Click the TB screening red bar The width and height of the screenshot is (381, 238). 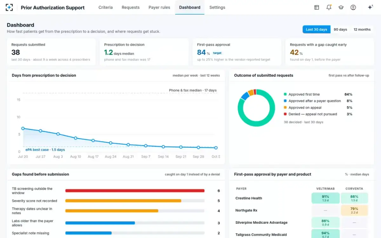point(135,191)
